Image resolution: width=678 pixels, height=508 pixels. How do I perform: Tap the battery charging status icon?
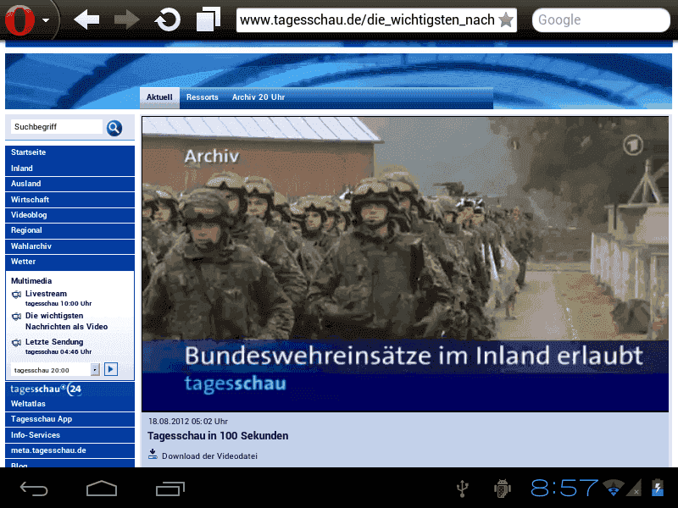[x=658, y=488]
